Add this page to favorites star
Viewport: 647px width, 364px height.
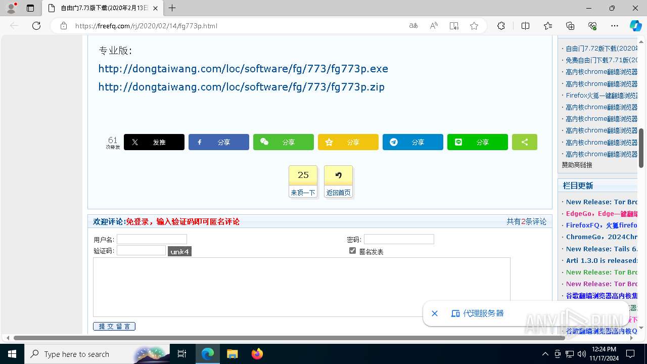[474, 26]
